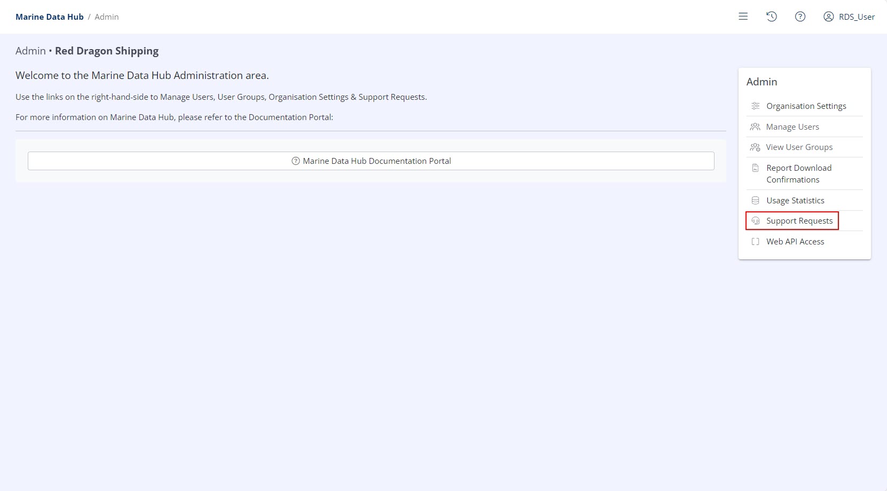This screenshot has height=491, width=887.
Task: Go to Marine Data Hub home breadcrumb
Action: click(x=50, y=17)
